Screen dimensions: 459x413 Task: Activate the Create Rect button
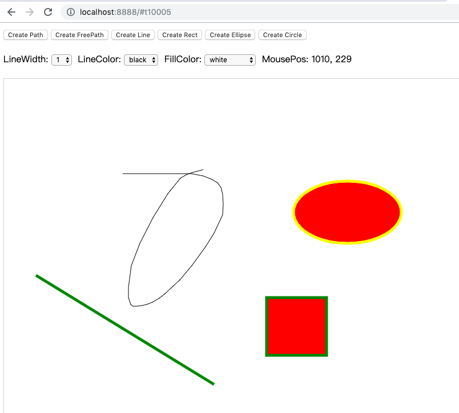click(x=179, y=35)
